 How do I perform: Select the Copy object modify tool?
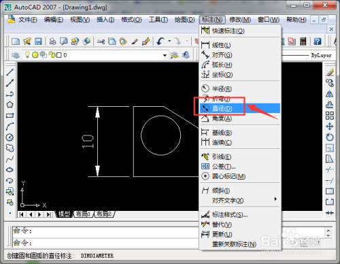[x=330, y=83]
